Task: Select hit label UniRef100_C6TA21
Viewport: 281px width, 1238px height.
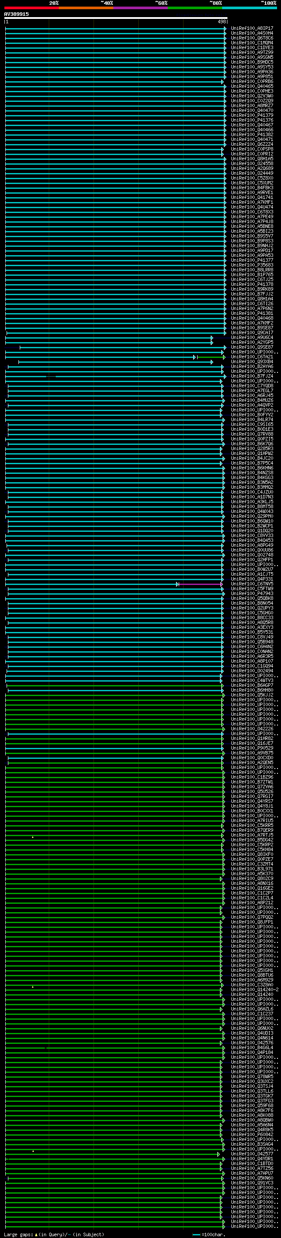Action: pyautogui.click(x=252, y=357)
